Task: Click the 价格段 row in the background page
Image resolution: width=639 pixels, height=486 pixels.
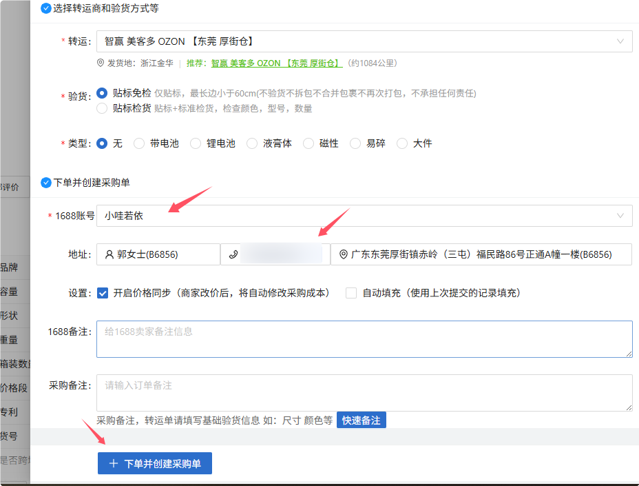Action: [x=14, y=387]
